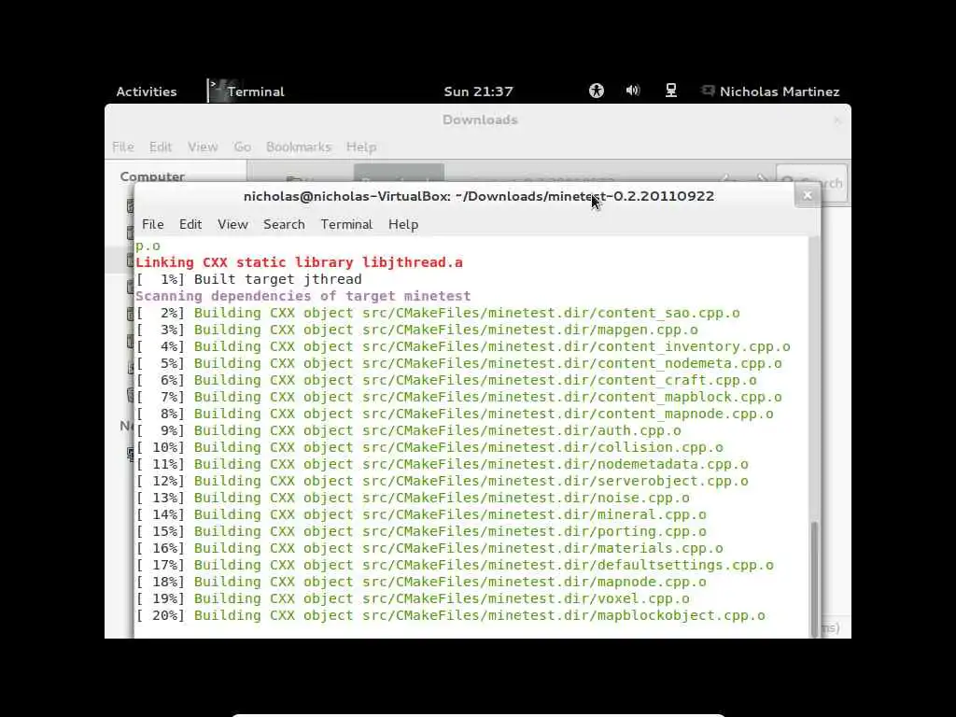Open the terminal Help menu
The image size is (956, 717).
pyautogui.click(x=403, y=224)
